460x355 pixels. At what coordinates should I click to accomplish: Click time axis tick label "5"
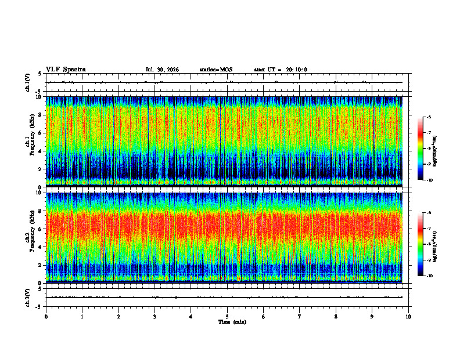click(x=227, y=317)
